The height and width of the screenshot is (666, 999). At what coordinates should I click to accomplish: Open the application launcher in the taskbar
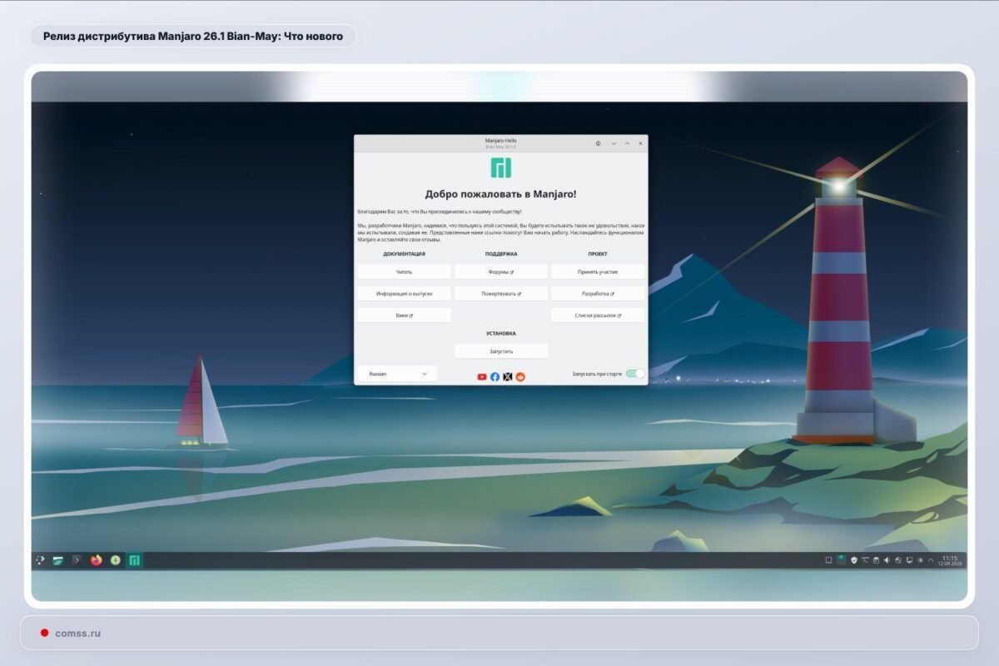[40, 560]
